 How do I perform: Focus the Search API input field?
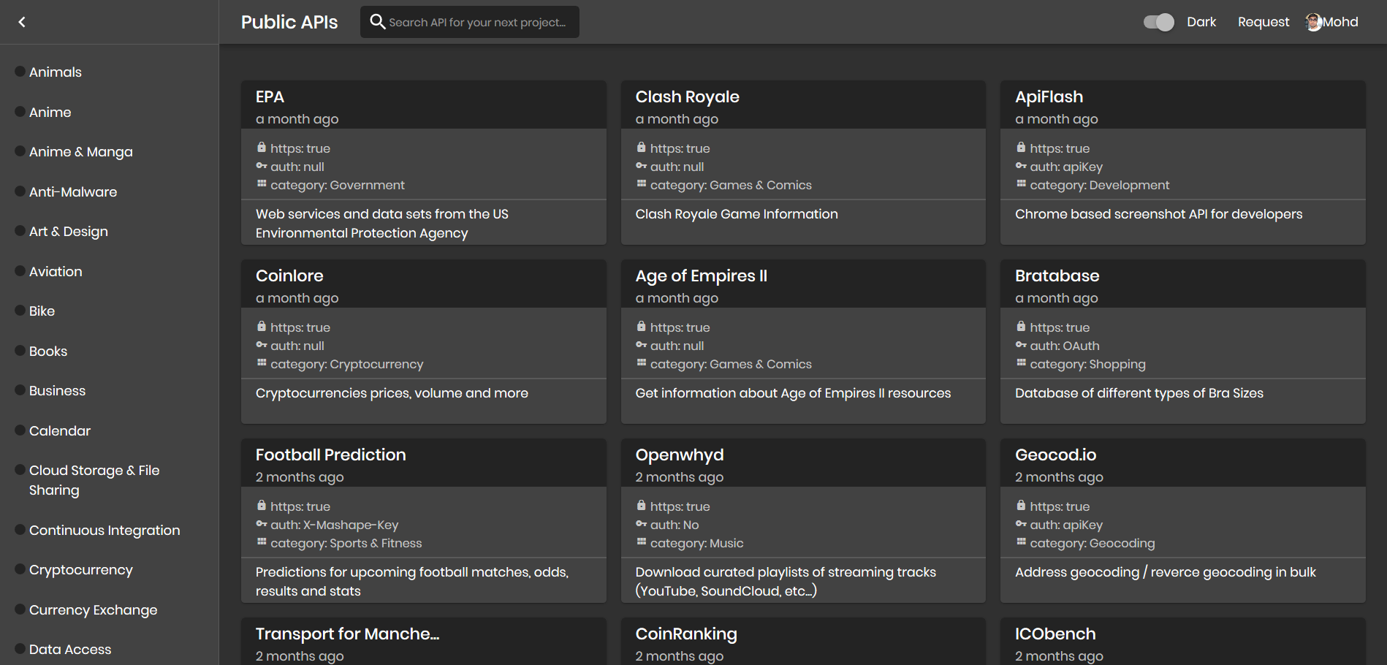pos(477,23)
